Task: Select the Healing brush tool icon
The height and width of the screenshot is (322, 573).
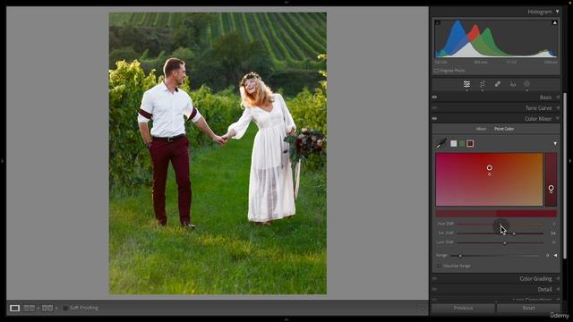Action: coord(498,84)
